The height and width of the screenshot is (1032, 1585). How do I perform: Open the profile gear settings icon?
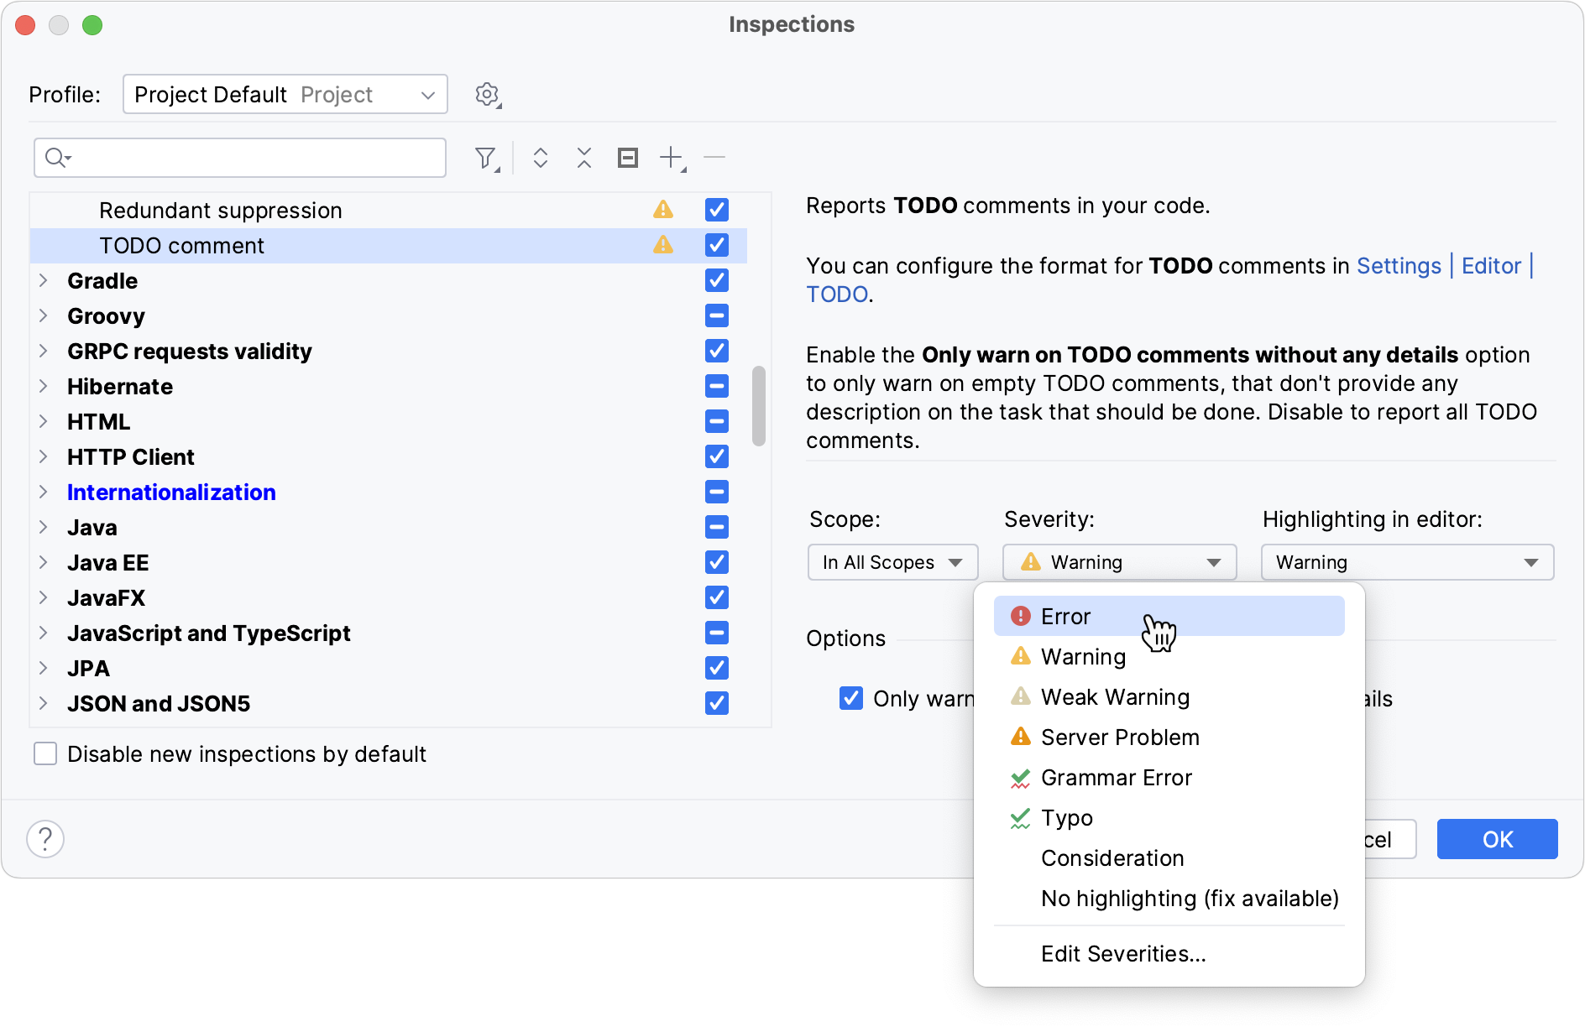[487, 95]
